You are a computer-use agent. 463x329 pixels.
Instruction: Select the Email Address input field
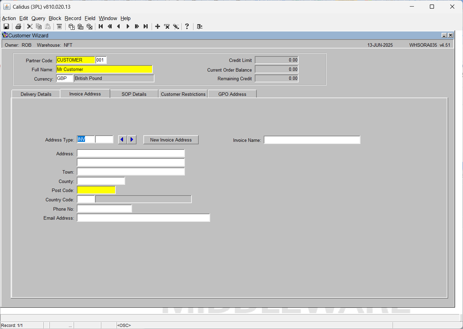(x=143, y=218)
